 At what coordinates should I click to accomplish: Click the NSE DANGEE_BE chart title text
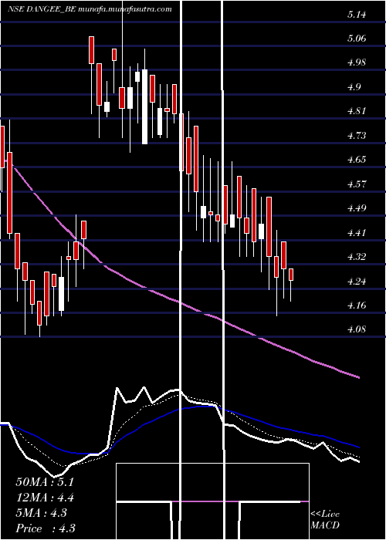[x=90, y=9]
